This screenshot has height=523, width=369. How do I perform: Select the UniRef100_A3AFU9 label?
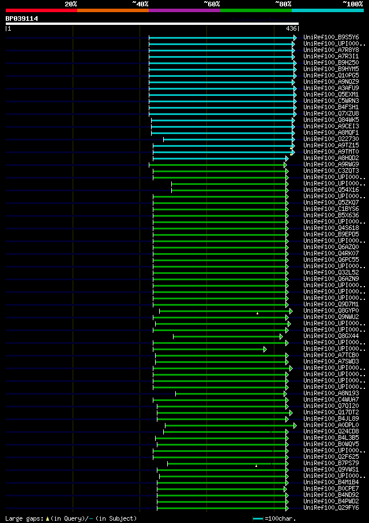[331, 88]
